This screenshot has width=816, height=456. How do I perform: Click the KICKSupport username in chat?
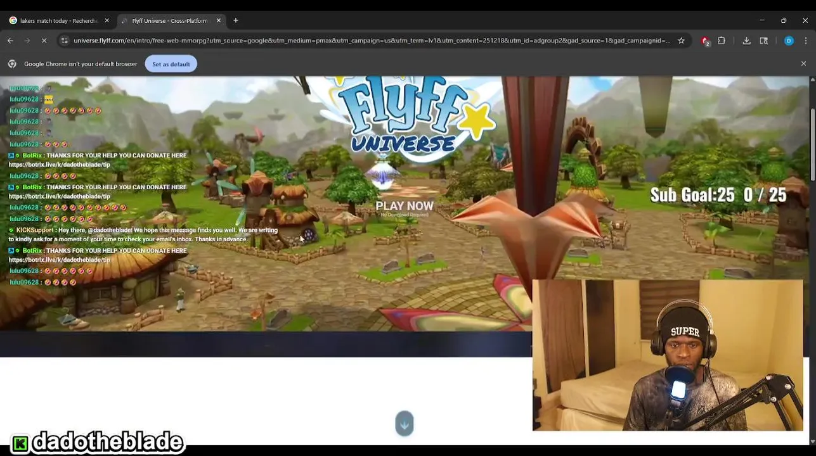point(35,230)
